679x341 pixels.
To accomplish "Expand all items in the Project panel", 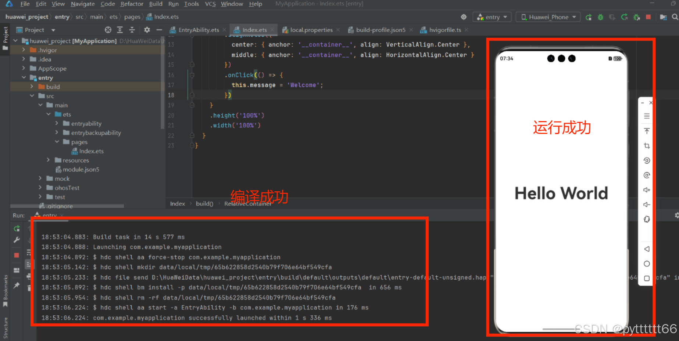I will (x=120, y=30).
